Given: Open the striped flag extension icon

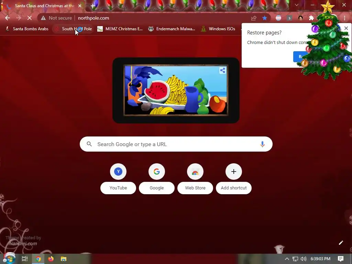Looking at the screenshot, I should pyautogui.click(x=278, y=18).
